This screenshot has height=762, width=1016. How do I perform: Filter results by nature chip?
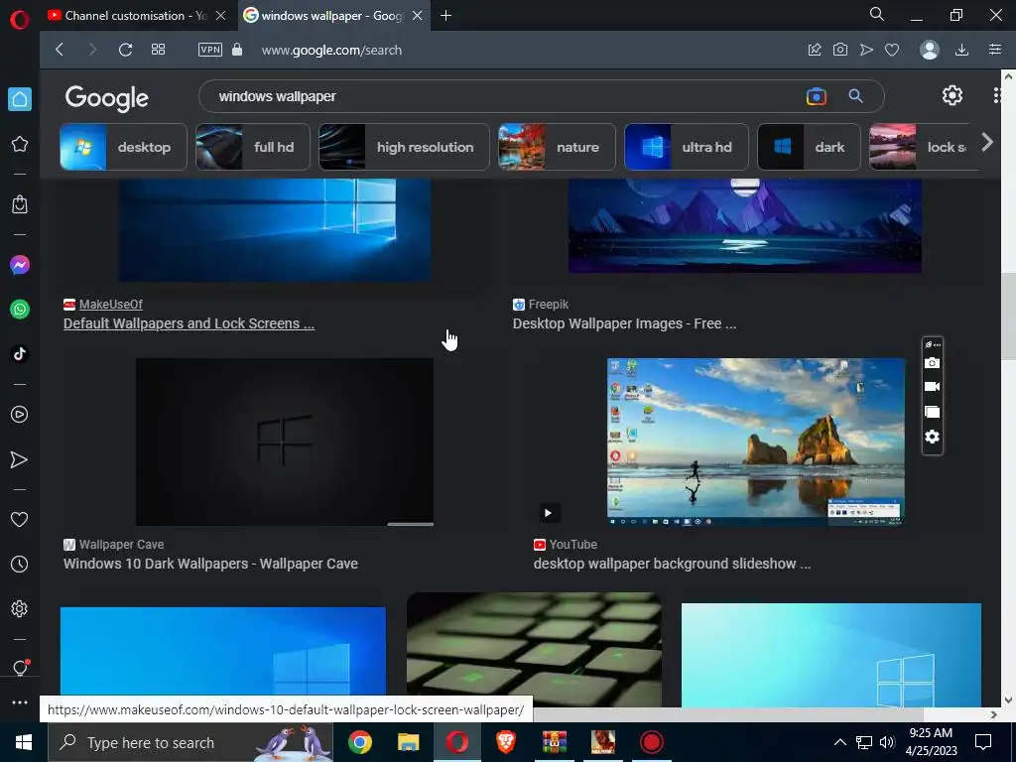click(x=557, y=147)
